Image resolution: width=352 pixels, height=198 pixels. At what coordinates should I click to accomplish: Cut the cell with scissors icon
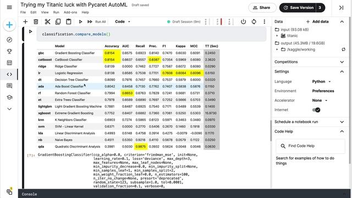coord(47,21)
